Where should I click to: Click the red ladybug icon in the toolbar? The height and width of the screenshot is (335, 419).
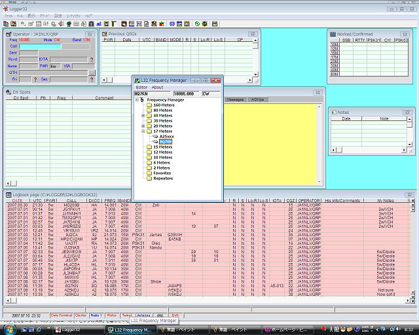162,24
